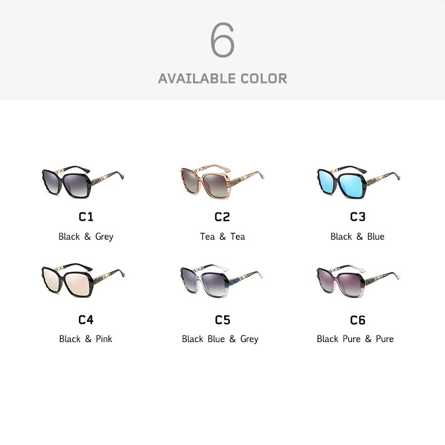Click the C4 color code label

pyautogui.click(x=86, y=320)
